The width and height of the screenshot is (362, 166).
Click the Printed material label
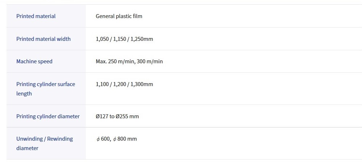[36, 16]
